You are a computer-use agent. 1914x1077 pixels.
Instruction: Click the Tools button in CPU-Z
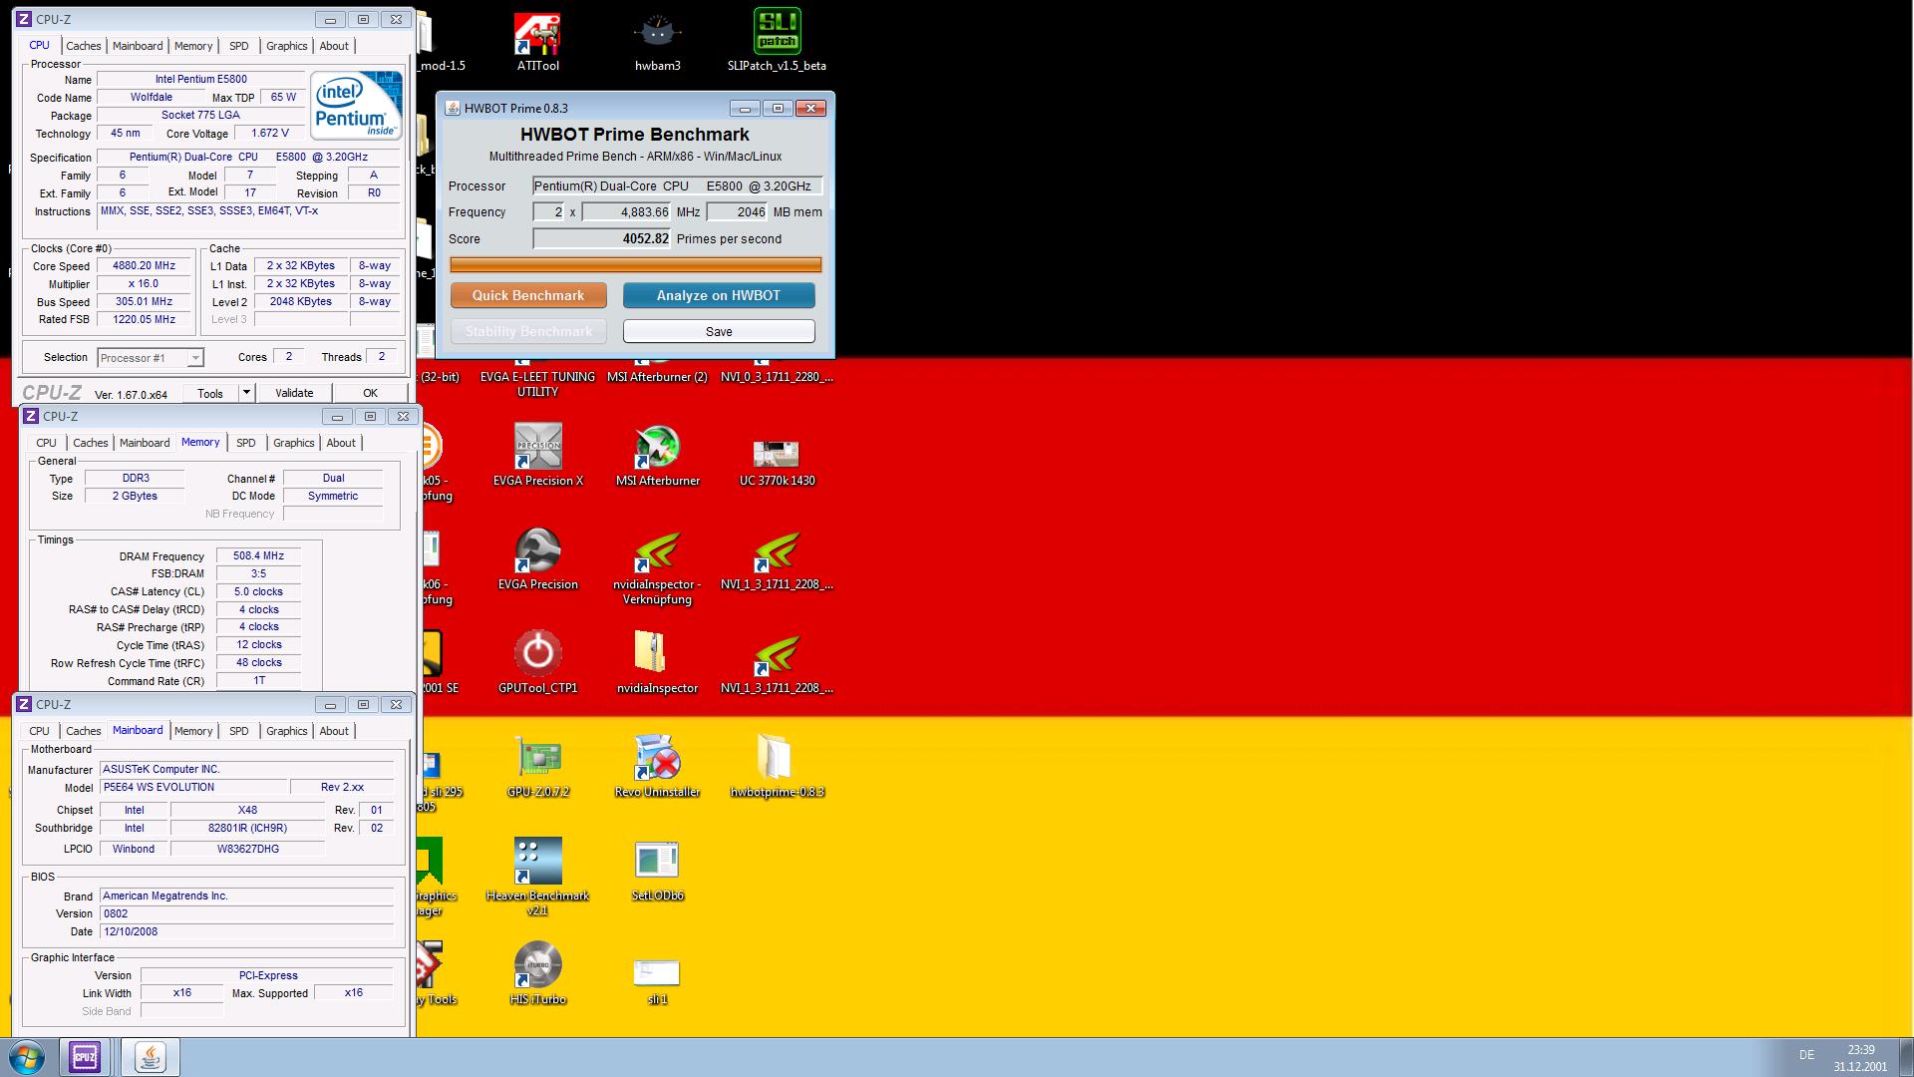click(x=210, y=393)
